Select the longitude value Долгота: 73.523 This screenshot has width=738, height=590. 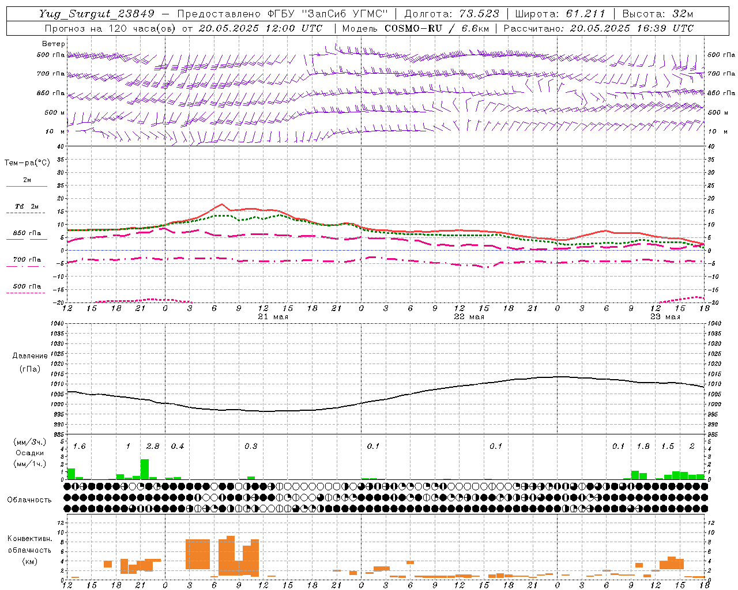[x=452, y=14]
